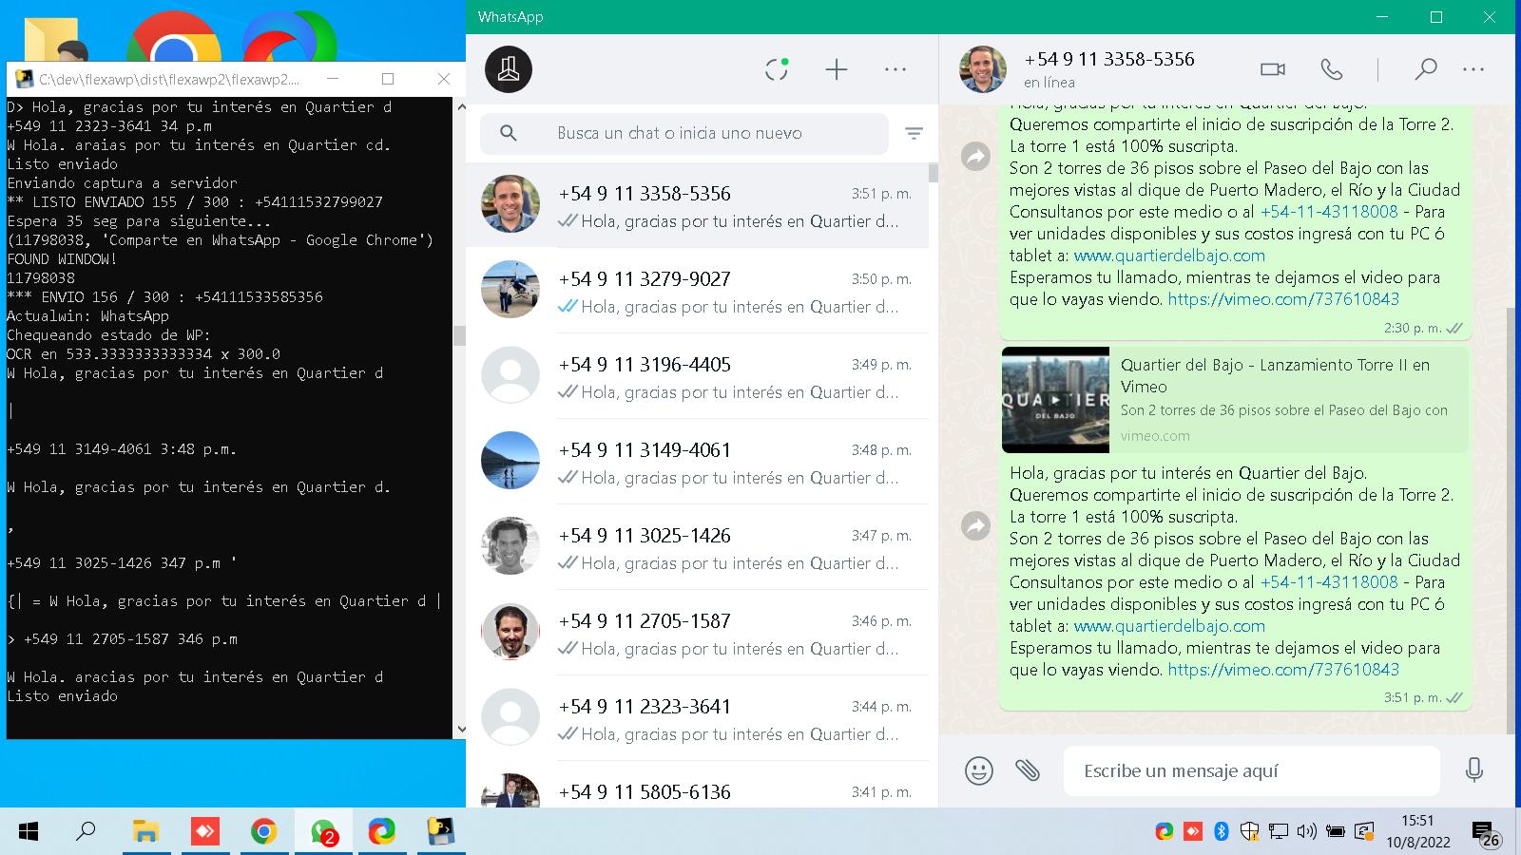Open the WhatsApp status updates icon
Screen dimensions: 1521x855
coord(777,69)
